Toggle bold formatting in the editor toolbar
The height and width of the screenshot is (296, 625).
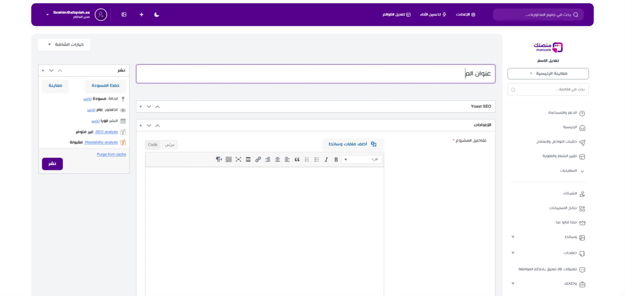[x=336, y=159]
